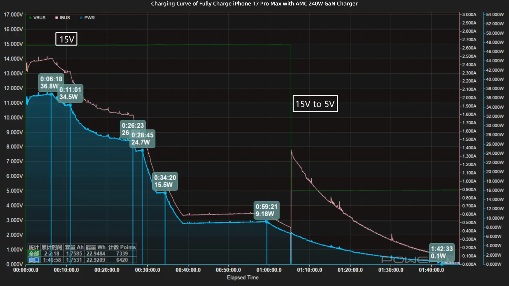Toggle the VBUS curve visibility

(x=39, y=18)
